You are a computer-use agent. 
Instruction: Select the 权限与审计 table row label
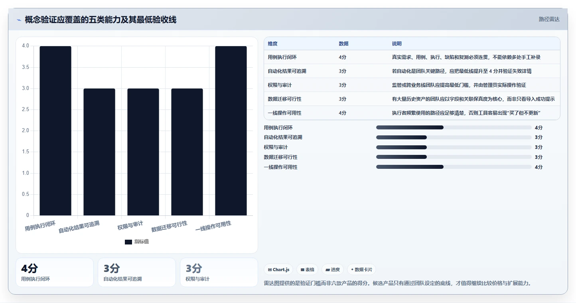[x=280, y=85]
